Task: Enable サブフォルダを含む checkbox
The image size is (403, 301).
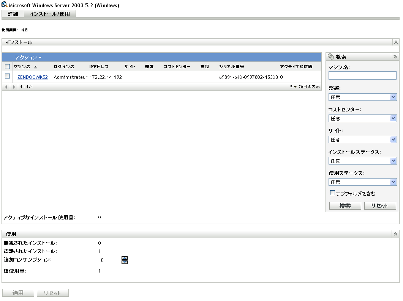Action: (x=332, y=193)
